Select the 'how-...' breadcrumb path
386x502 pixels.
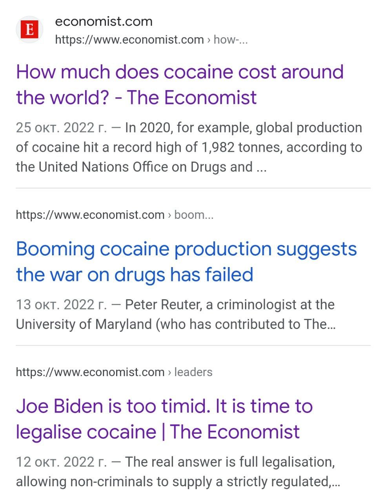(231, 40)
